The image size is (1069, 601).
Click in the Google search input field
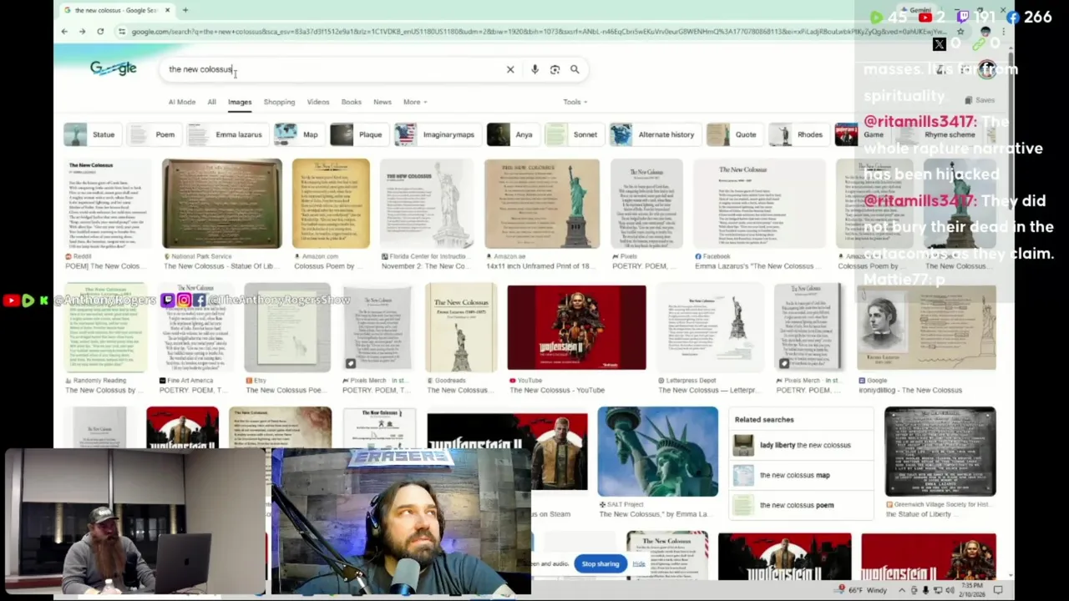tap(334, 69)
